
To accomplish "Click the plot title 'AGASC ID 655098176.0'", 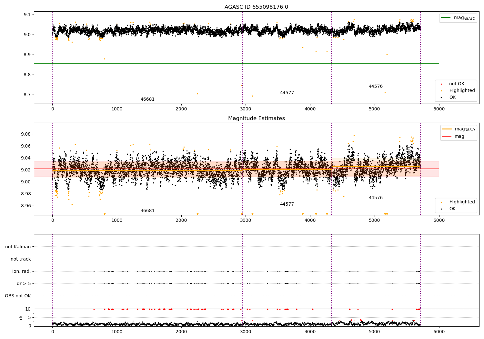I will tap(256, 7).
